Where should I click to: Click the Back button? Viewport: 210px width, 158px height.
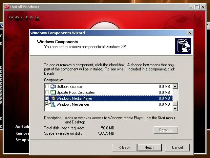click(125, 147)
